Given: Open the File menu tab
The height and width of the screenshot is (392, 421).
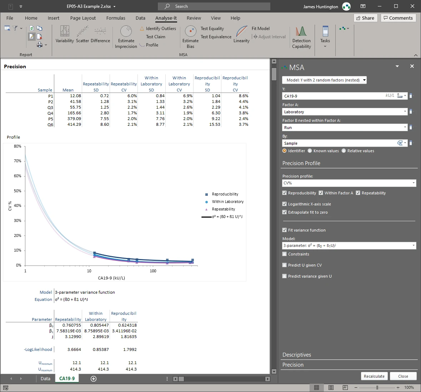Looking at the screenshot, I should 10,18.
